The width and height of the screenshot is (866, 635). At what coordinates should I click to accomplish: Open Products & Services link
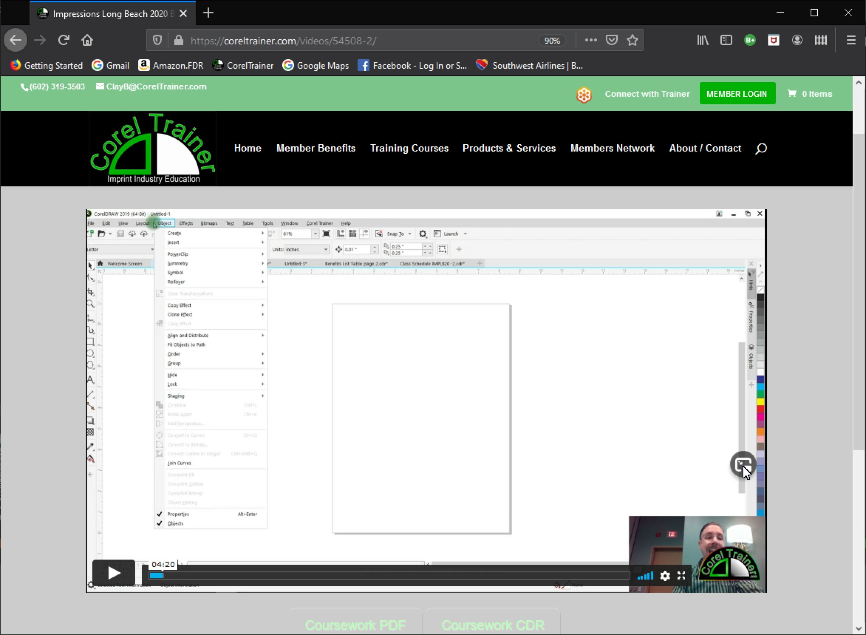[x=509, y=148]
